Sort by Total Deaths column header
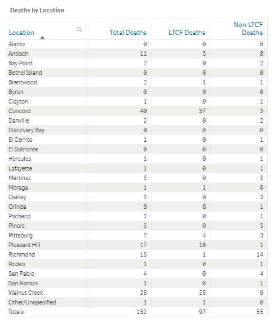This screenshot has width=275, height=323. (128, 33)
